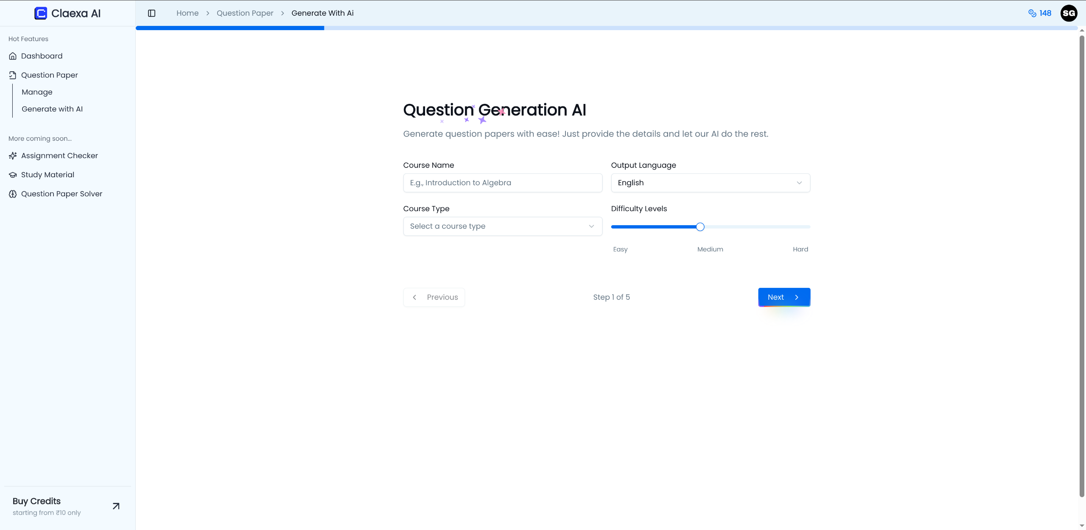This screenshot has height=530, width=1086.
Task: Open Manage under Question Paper
Action: (37, 92)
